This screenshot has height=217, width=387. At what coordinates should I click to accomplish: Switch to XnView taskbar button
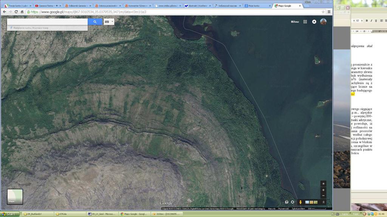point(167,214)
